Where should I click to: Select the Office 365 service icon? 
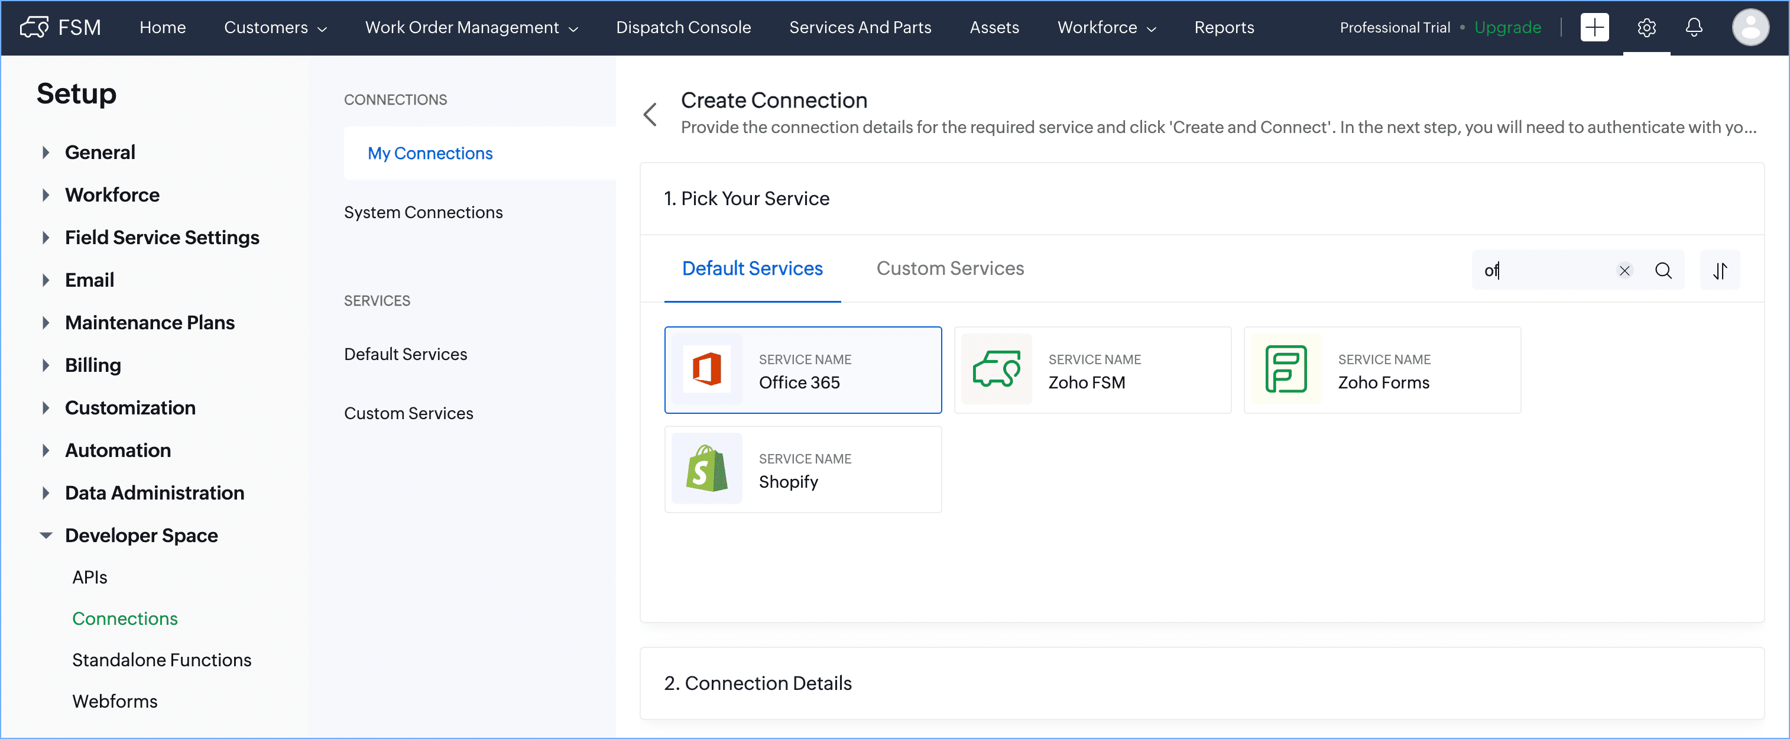[x=706, y=369]
